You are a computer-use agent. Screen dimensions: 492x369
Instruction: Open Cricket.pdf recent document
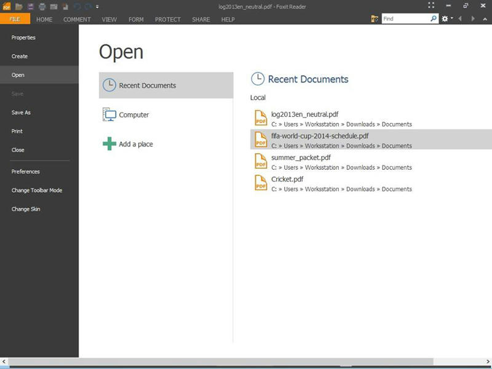pos(371,183)
